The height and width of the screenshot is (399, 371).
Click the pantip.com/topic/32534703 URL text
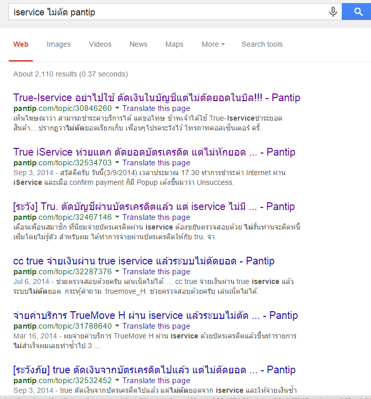coord(62,163)
